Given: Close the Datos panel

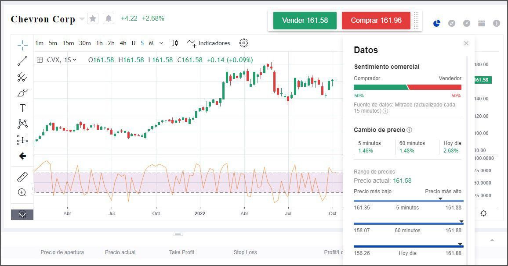Looking at the screenshot, I should pos(466,43).
